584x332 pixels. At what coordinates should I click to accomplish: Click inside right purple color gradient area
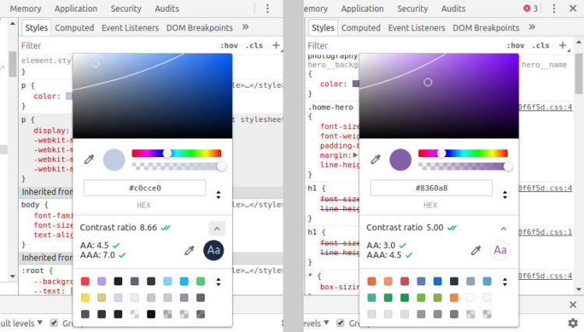click(x=438, y=96)
